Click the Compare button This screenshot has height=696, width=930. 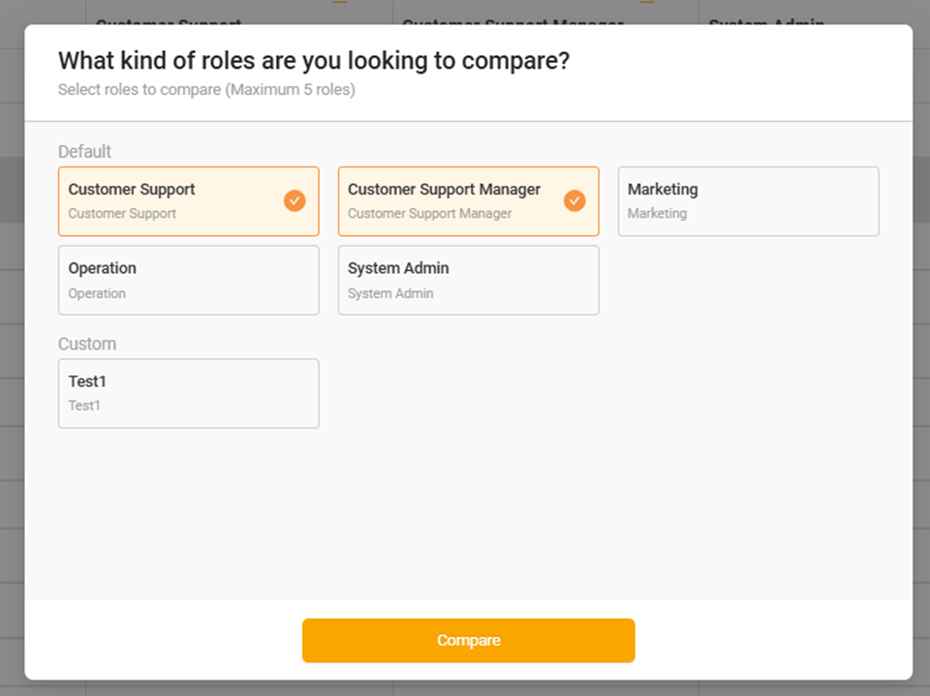tap(468, 640)
